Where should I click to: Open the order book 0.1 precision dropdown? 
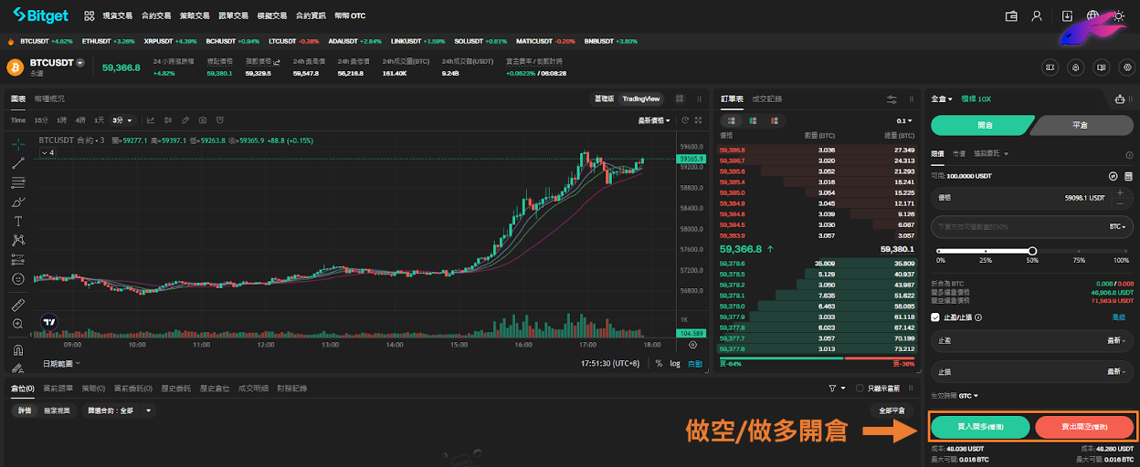[x=903, y=120]
